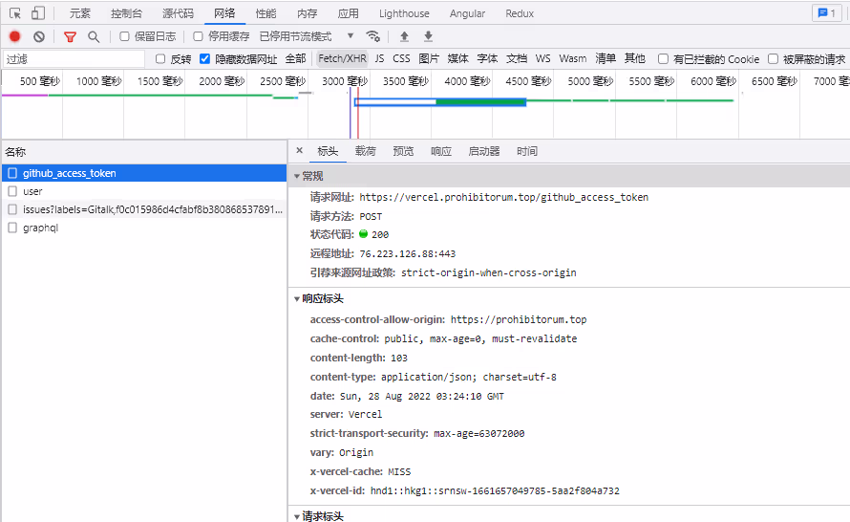
Task: Show the 载荷 details tab
Action: [366, 151]
